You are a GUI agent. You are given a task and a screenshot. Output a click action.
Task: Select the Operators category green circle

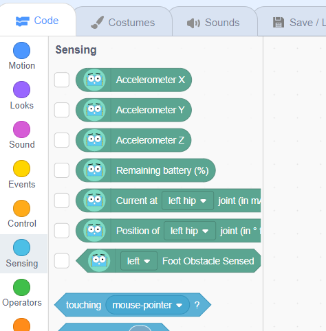(21, 287)
